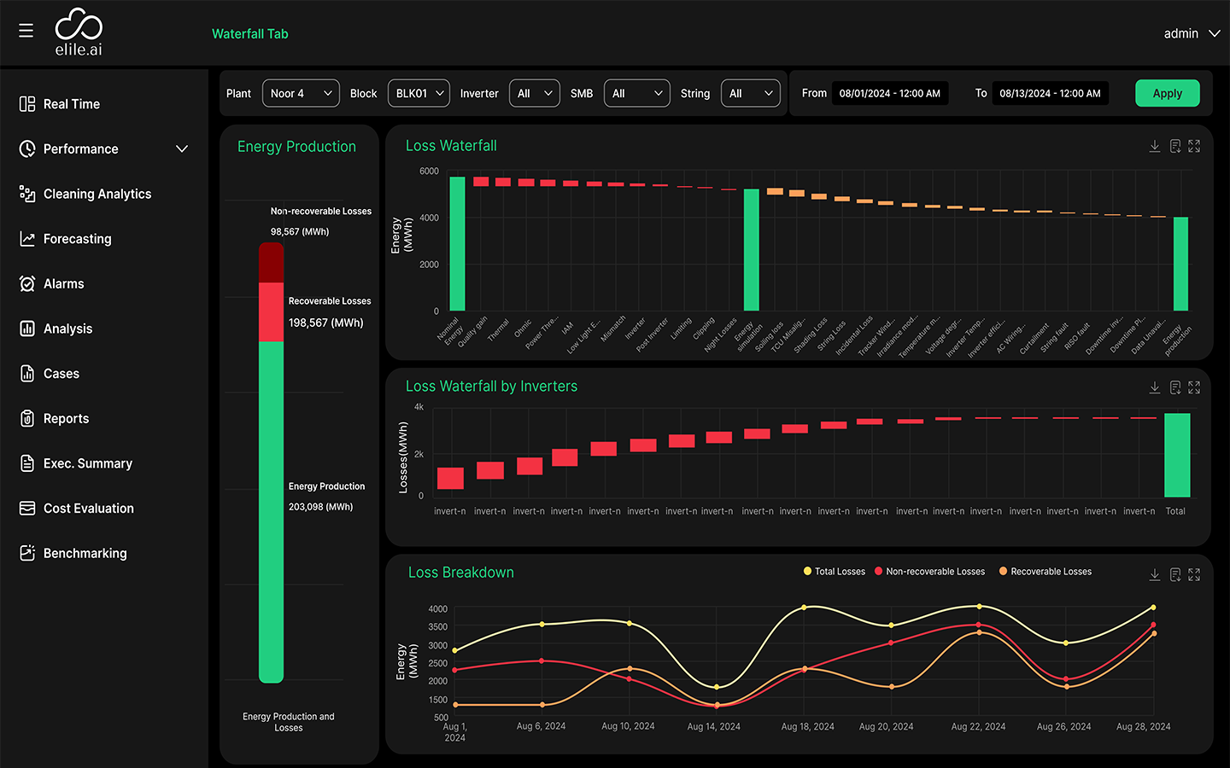
Task: Click the Real Time sidebar icon
Action: pyautogui.click(x=27, y=104)
